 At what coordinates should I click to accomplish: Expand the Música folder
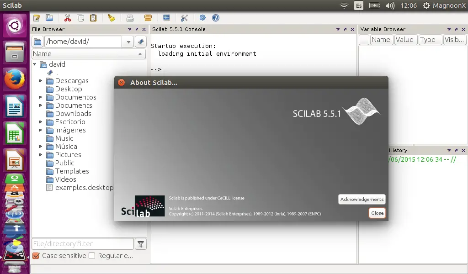[41, 147]
